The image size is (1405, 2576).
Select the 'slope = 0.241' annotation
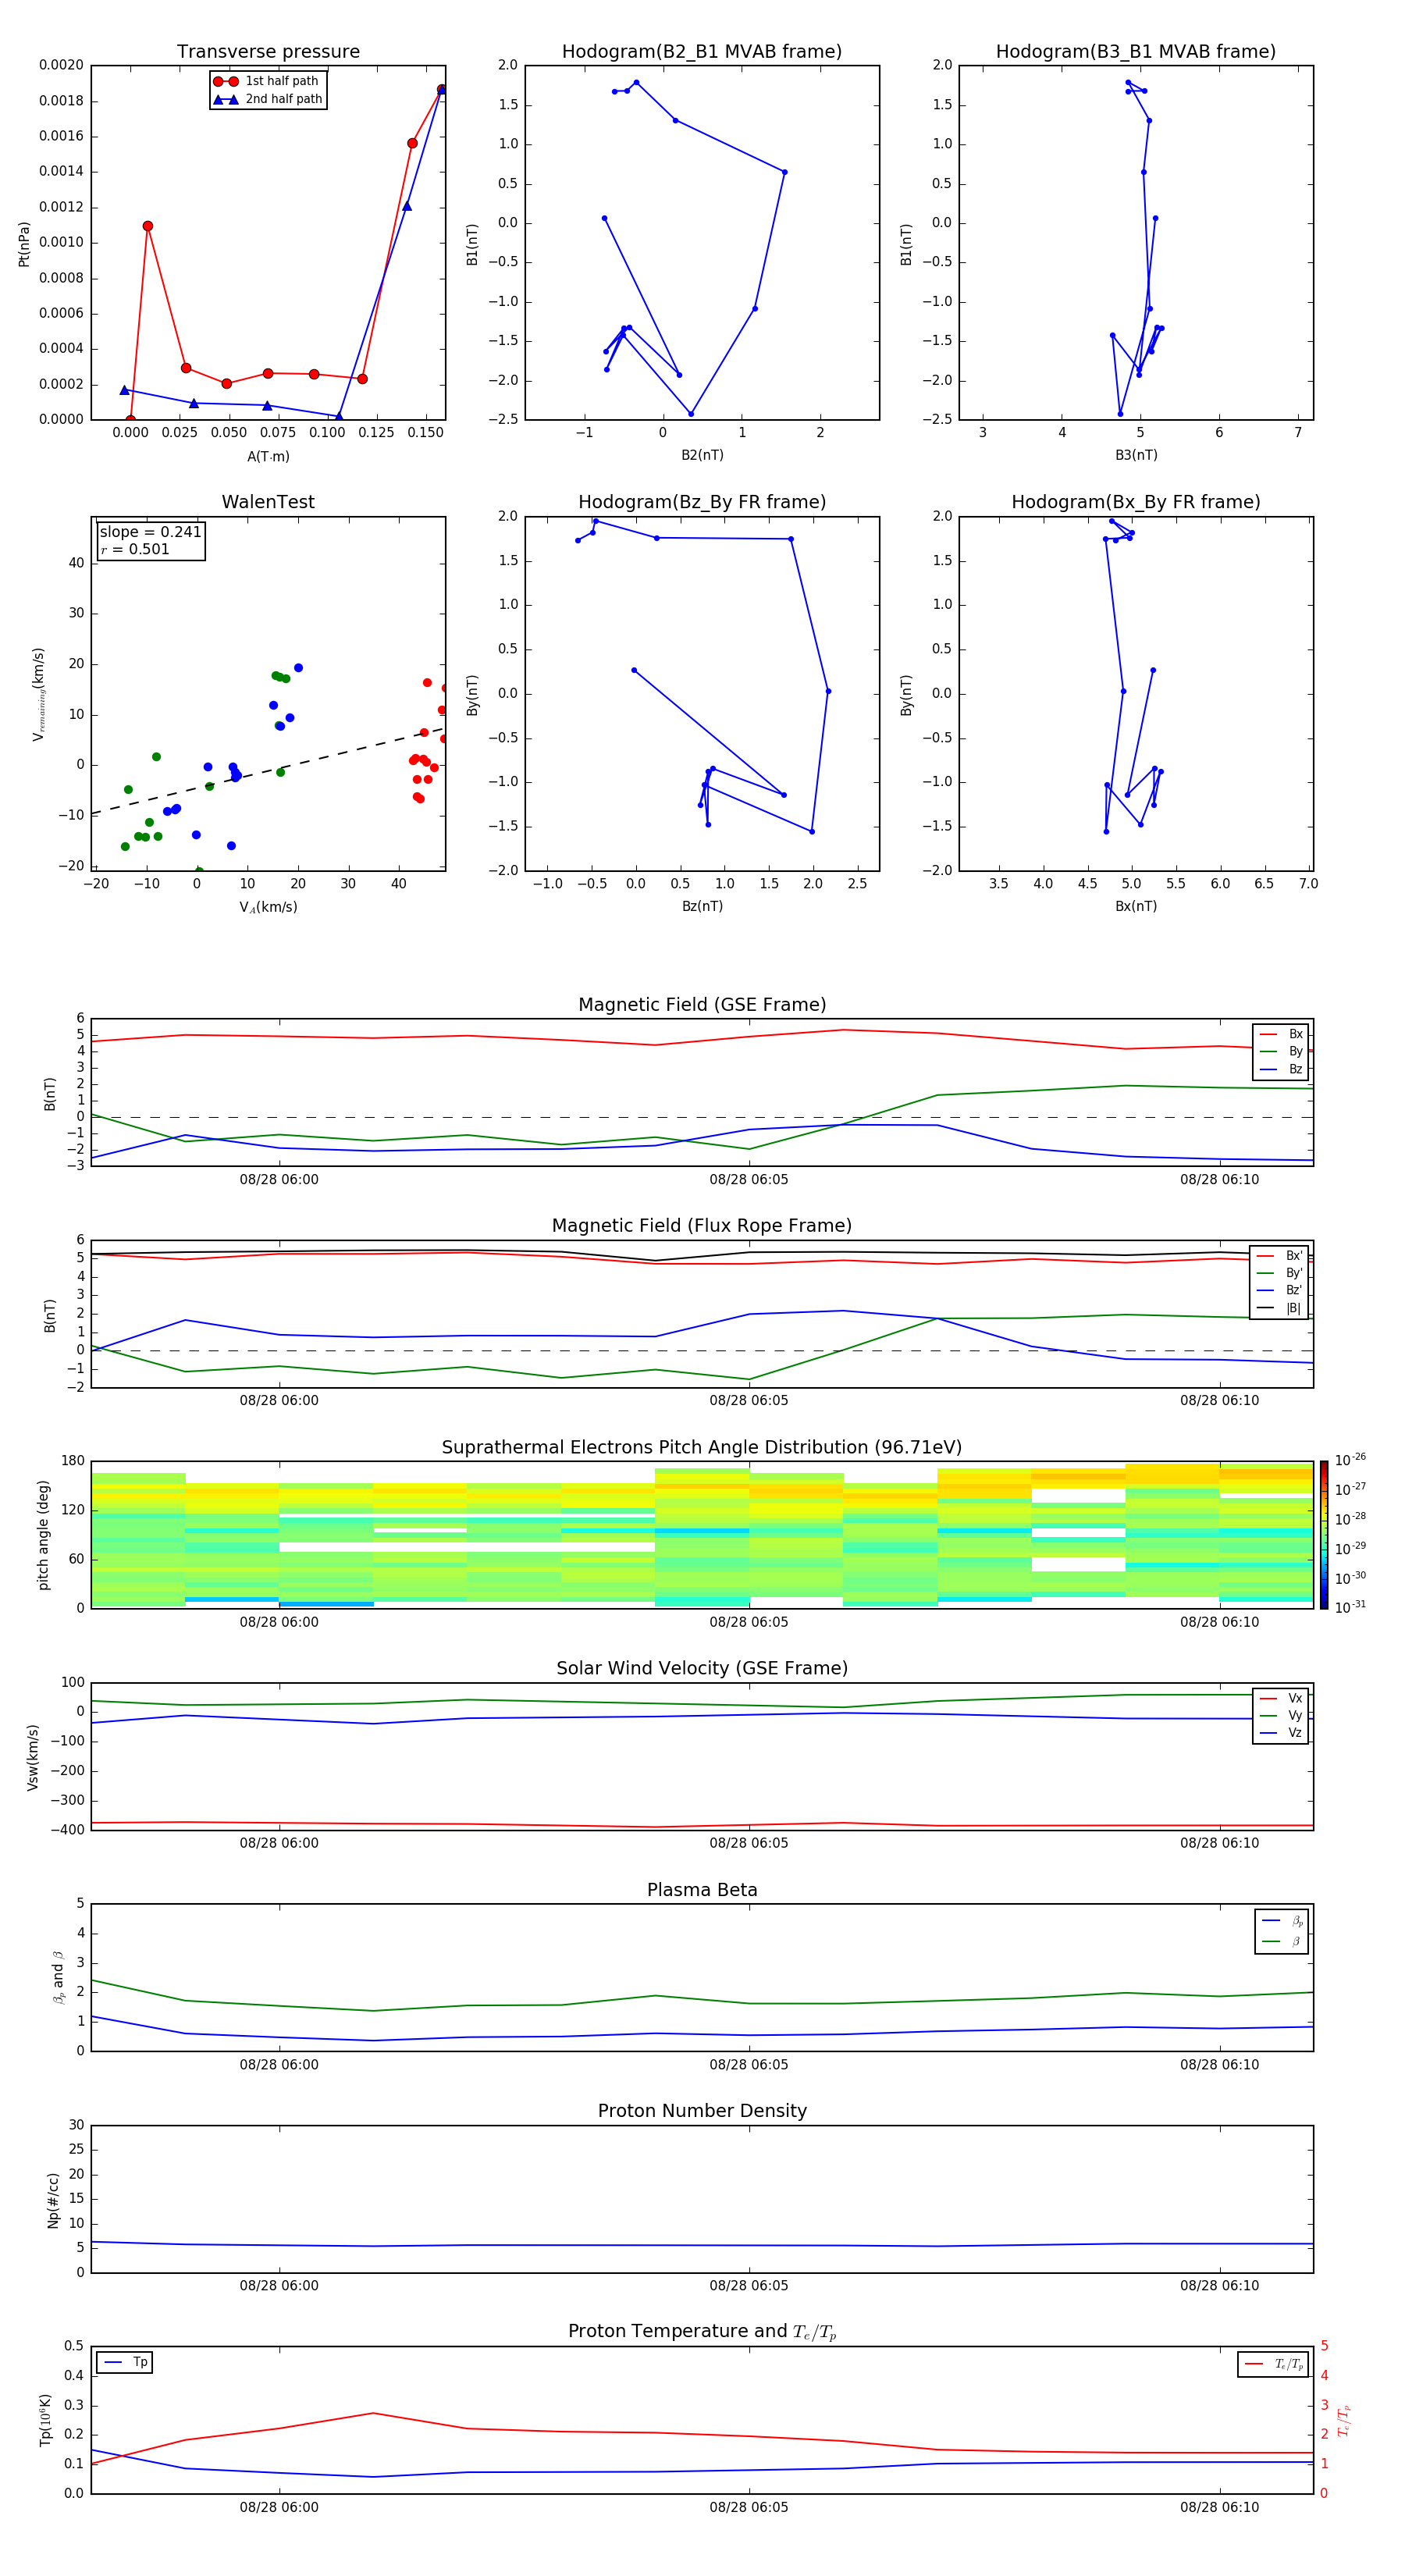pyautogui.click(x=151, y=532)
